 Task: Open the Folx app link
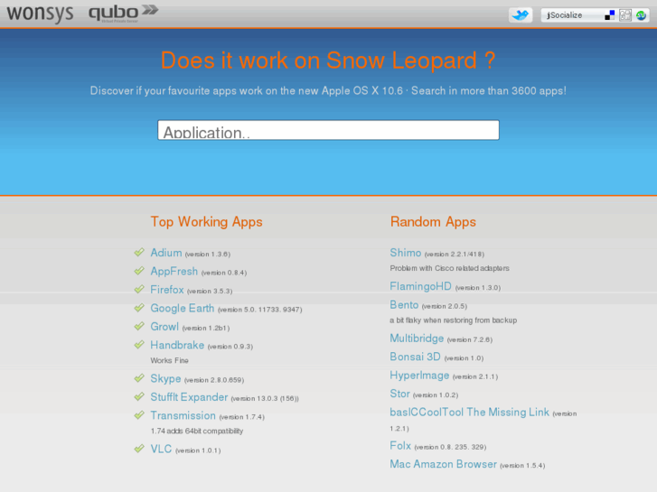tap(400, 446)
